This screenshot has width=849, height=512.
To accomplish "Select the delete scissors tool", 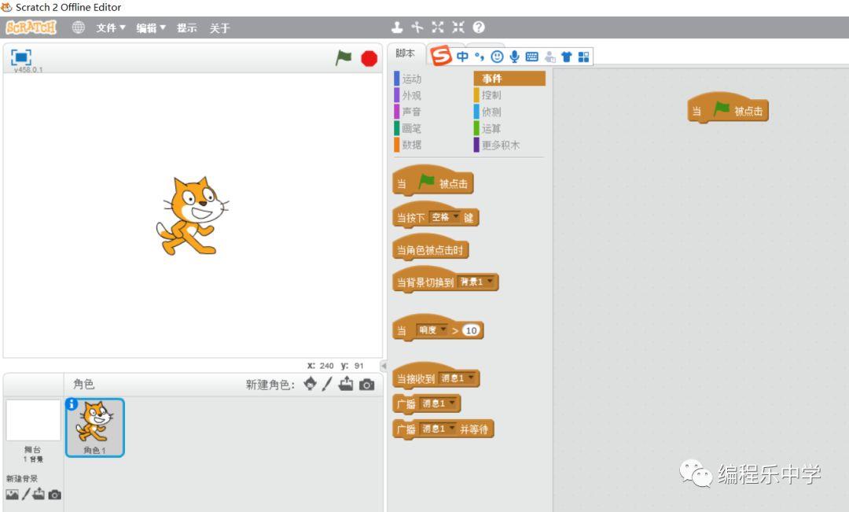I will [x=417, y=27].
